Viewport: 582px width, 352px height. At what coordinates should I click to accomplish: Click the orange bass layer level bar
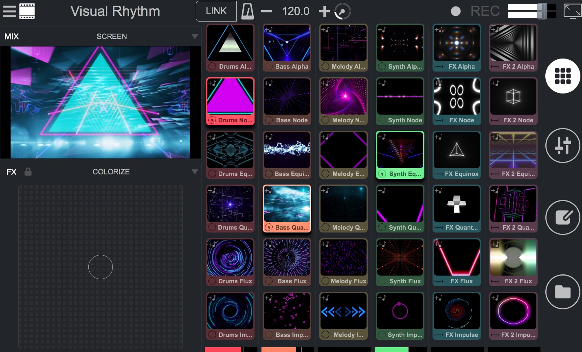click(x=279, y=350)
